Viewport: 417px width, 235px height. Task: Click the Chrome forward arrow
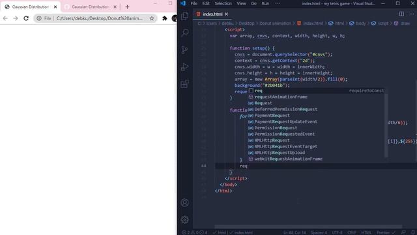point(16,18)
